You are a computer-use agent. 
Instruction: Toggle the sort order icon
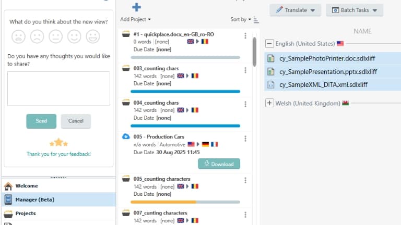tap(256, 20)
